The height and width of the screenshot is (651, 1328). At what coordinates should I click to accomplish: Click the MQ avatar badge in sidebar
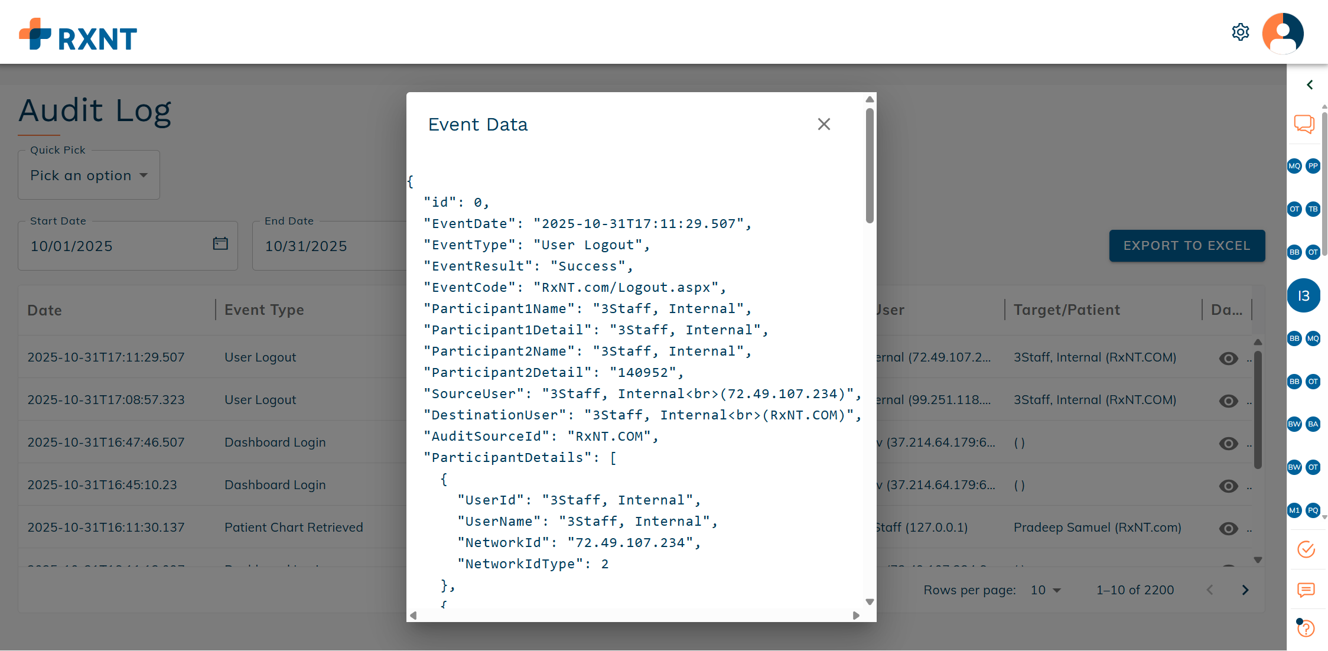1294,166
